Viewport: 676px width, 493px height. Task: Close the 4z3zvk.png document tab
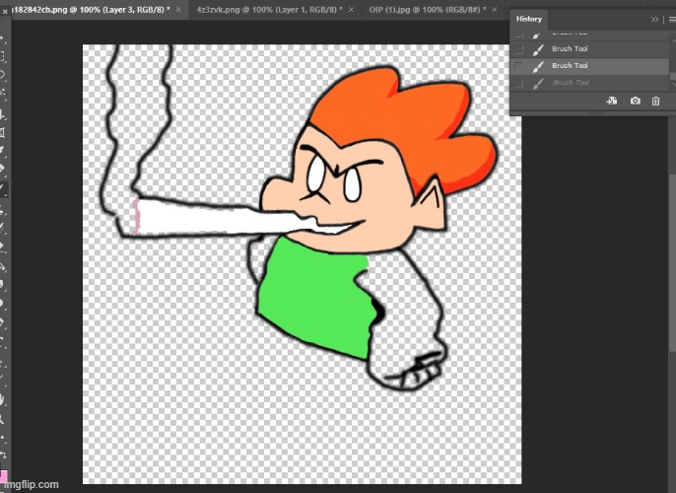(x=352, y=10)
